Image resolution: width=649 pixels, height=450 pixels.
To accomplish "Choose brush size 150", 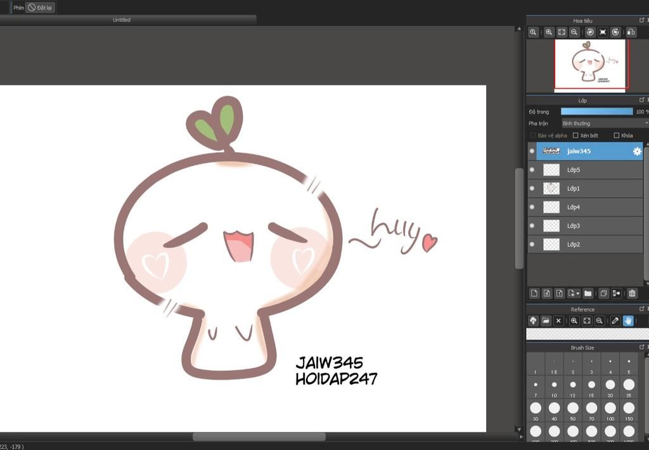I will click(629, 411).
